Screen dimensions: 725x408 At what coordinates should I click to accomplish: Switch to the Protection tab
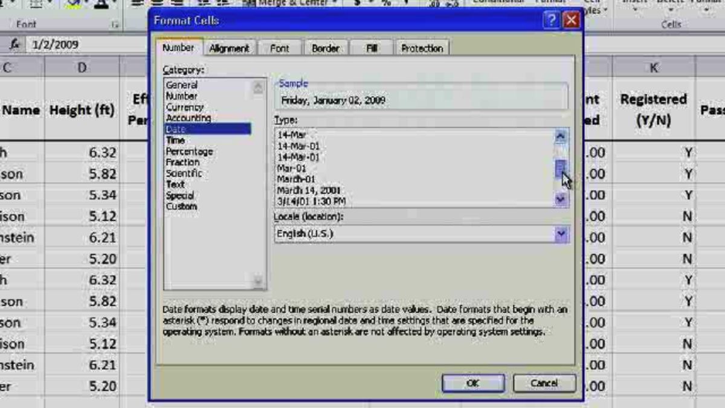(x=422, y=48)
